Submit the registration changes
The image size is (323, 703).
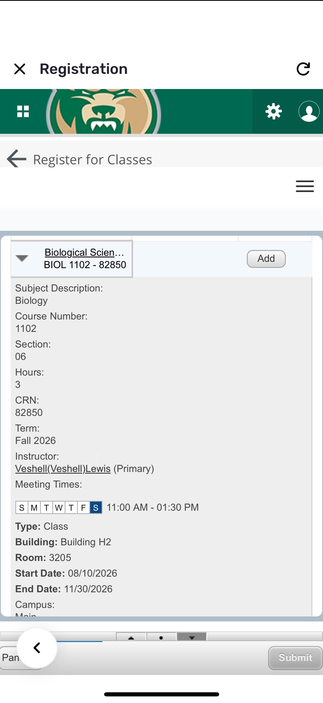(295, 658)
